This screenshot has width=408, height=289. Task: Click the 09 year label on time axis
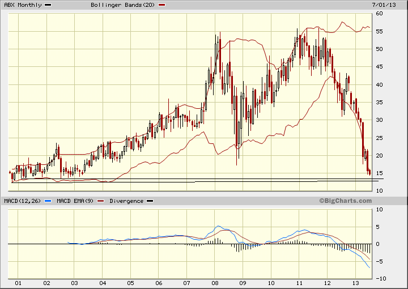(x=243, y=283)
